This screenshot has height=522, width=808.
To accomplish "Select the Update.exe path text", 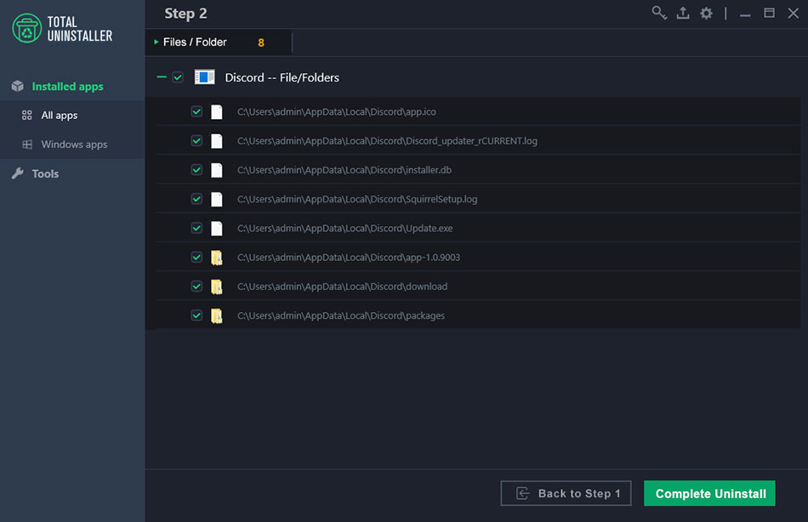I will 344,229.
